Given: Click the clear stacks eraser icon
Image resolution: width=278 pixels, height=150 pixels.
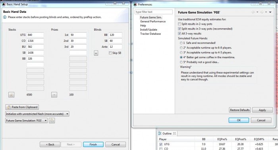Looking at the screenshot, I should 12,95.
